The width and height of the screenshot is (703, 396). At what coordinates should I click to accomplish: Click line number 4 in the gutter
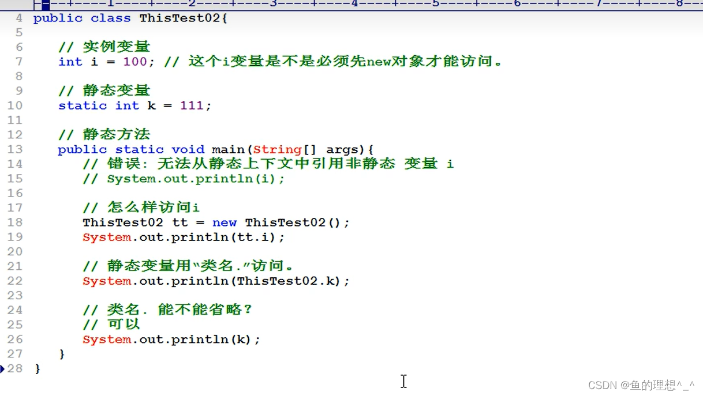click(x=19, y=18)
